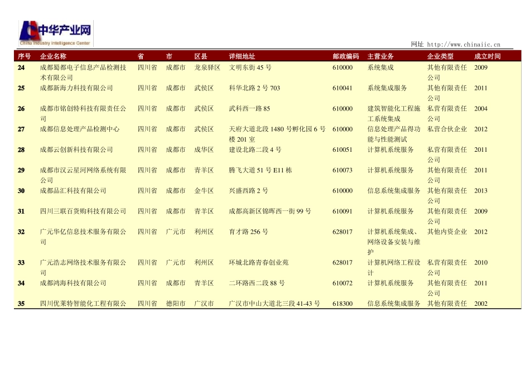The image size is (530, 375).
Task: Click business 建筑智能化工程施工系统集成
Action: pos(394,114)
